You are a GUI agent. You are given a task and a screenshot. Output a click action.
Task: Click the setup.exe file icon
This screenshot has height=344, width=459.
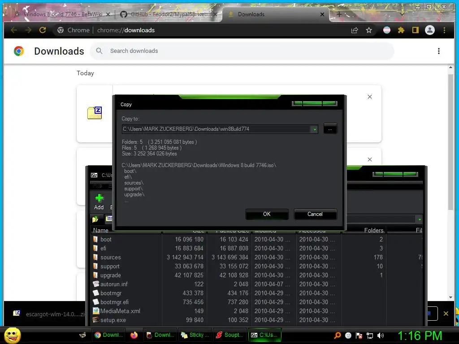pyautogui.click(x=96, y=320)
